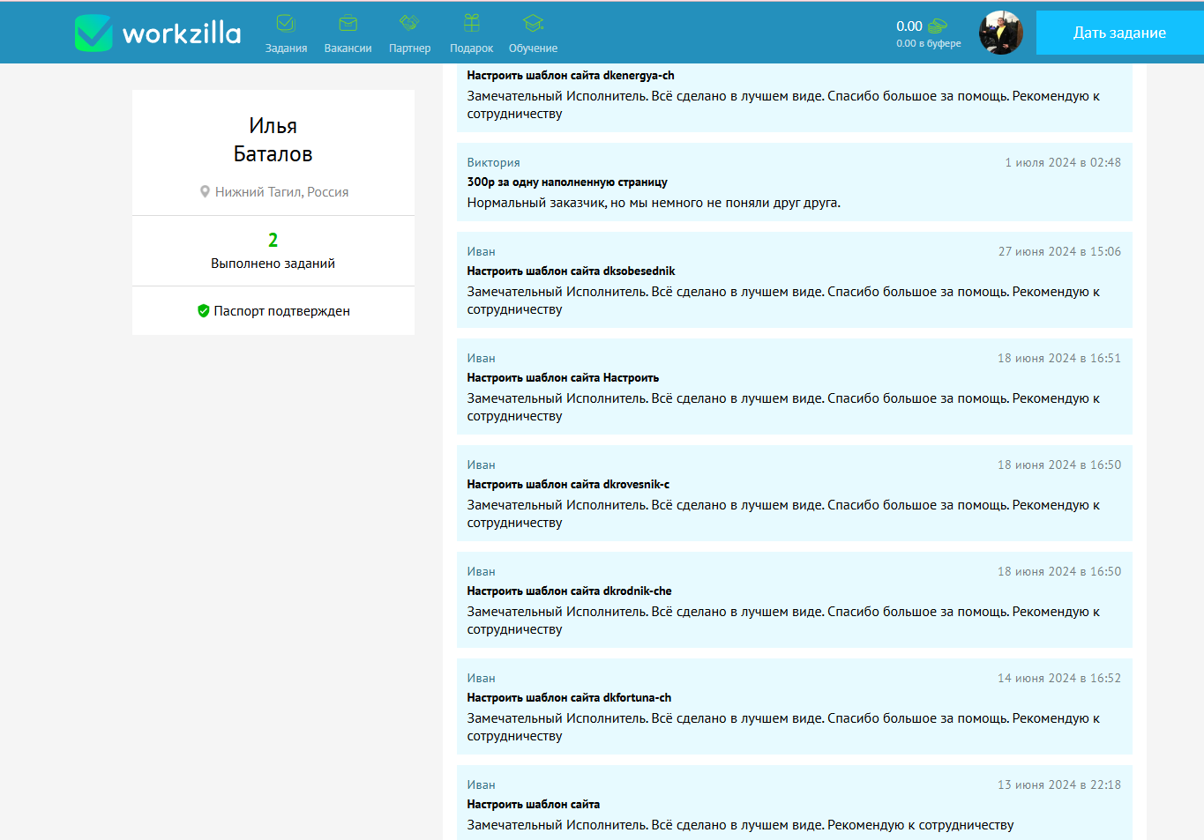The image size is (1204, 840).
Task: Open the task titled dksobesednik
Action: (571, 271)
